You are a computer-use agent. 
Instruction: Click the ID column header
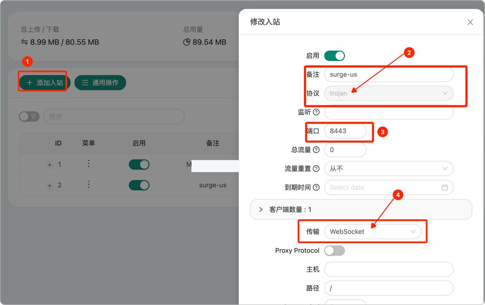58,143
